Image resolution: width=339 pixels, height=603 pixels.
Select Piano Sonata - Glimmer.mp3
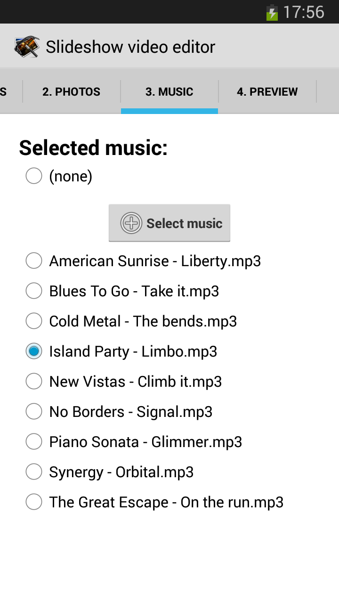point(134,442)
